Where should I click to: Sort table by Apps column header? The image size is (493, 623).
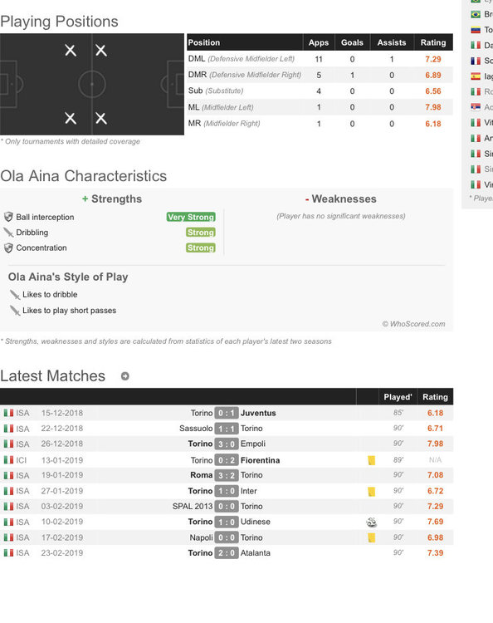click(319, 42)
